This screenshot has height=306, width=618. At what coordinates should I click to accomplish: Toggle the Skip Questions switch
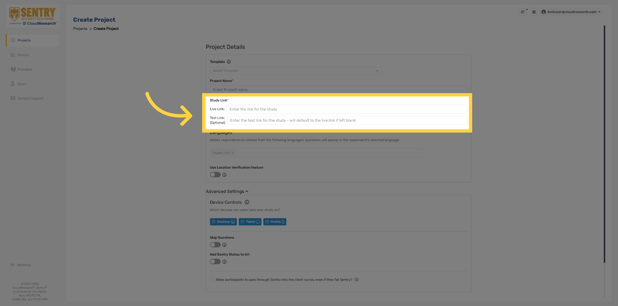(215, 245)
